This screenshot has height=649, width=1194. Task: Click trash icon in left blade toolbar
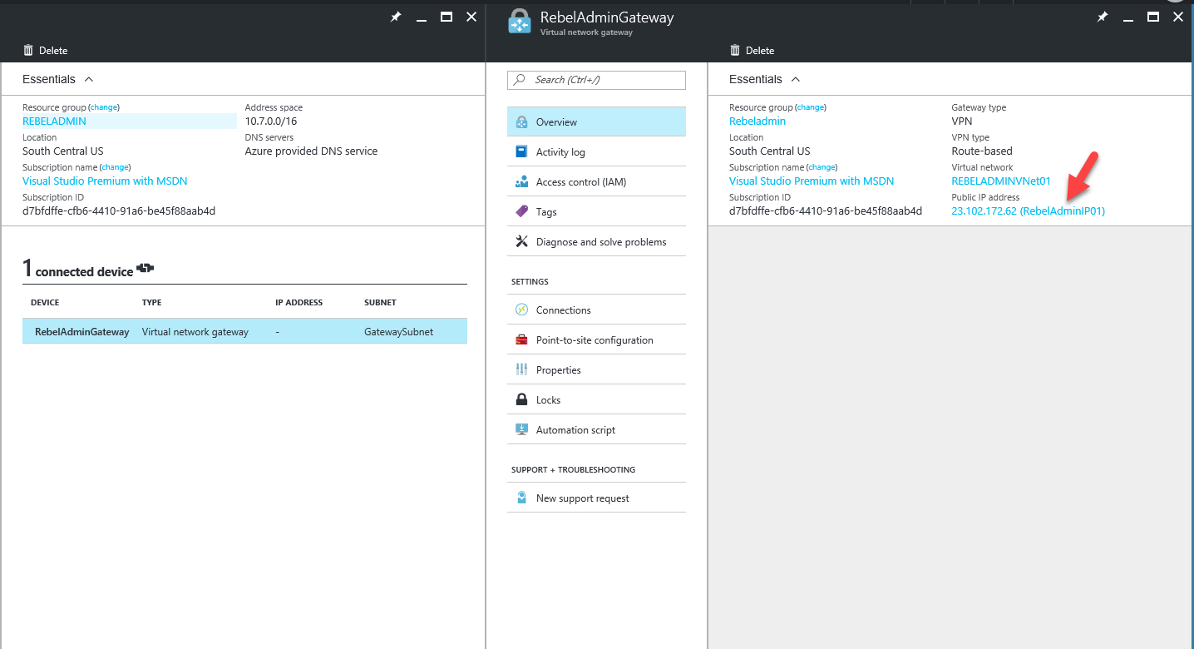(28, 50)
